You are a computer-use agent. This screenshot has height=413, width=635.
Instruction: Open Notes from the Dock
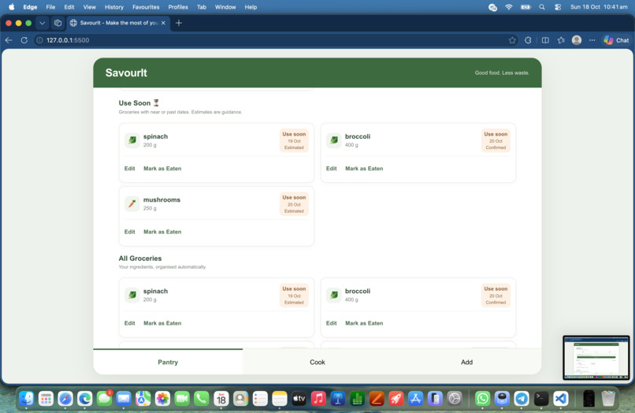280,399
